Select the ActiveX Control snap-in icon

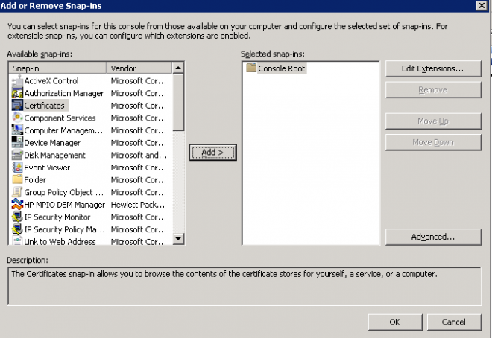[17, 81]
